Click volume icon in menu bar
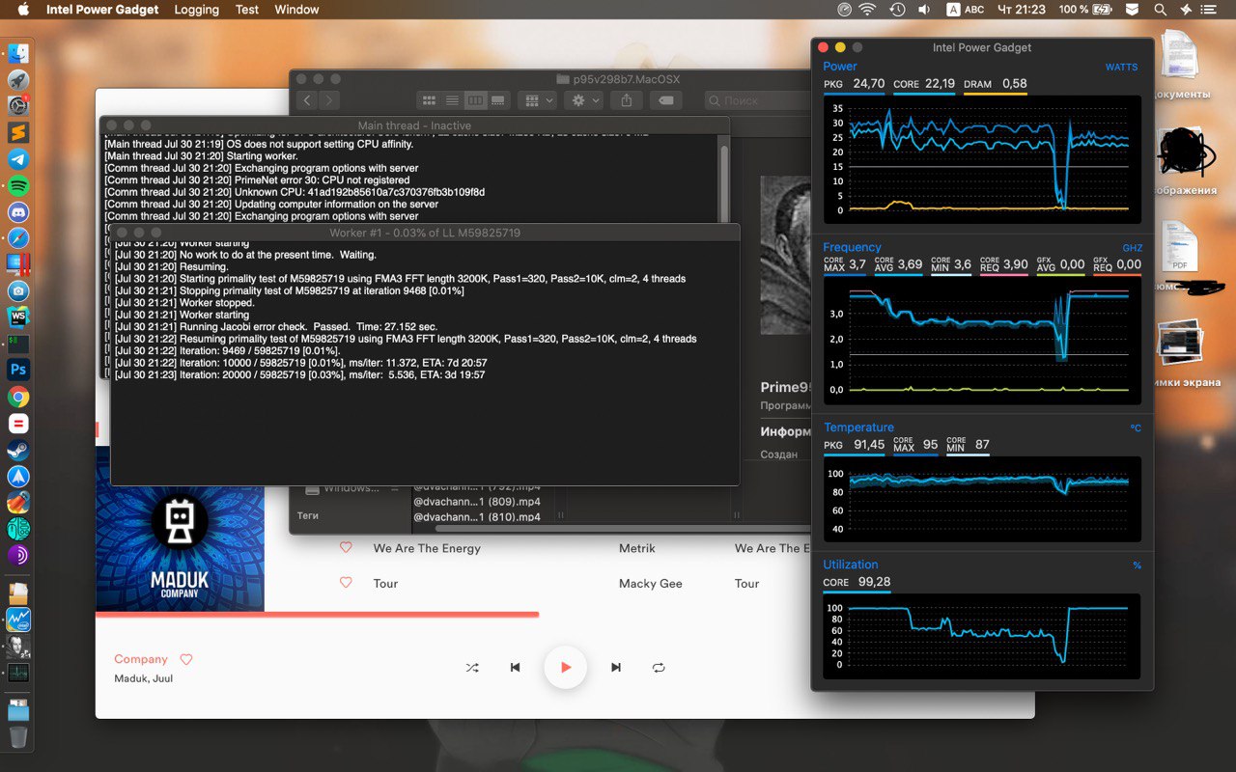Image resolution: width=1236 pixels, height=772 pixels. 925,10
